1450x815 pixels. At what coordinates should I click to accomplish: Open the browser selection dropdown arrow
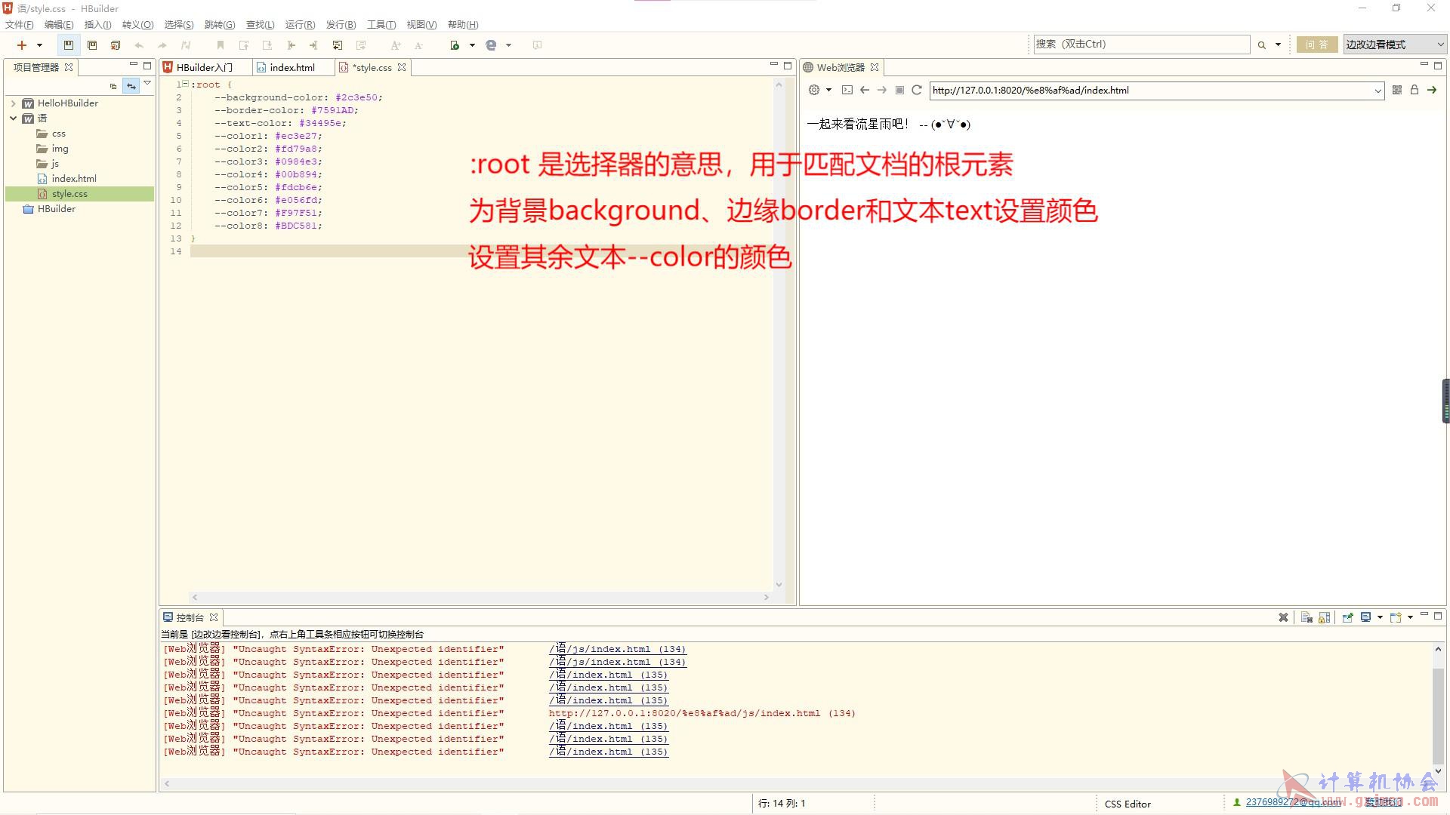click(508, 45)
